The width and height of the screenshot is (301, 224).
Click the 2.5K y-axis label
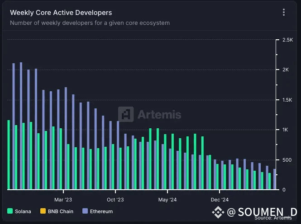tap(288, 40)
